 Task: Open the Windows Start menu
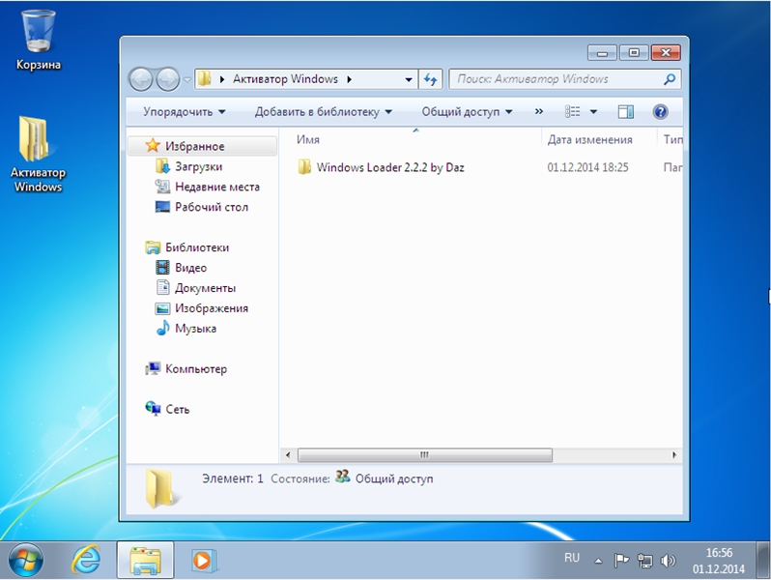tap(25, 561)
